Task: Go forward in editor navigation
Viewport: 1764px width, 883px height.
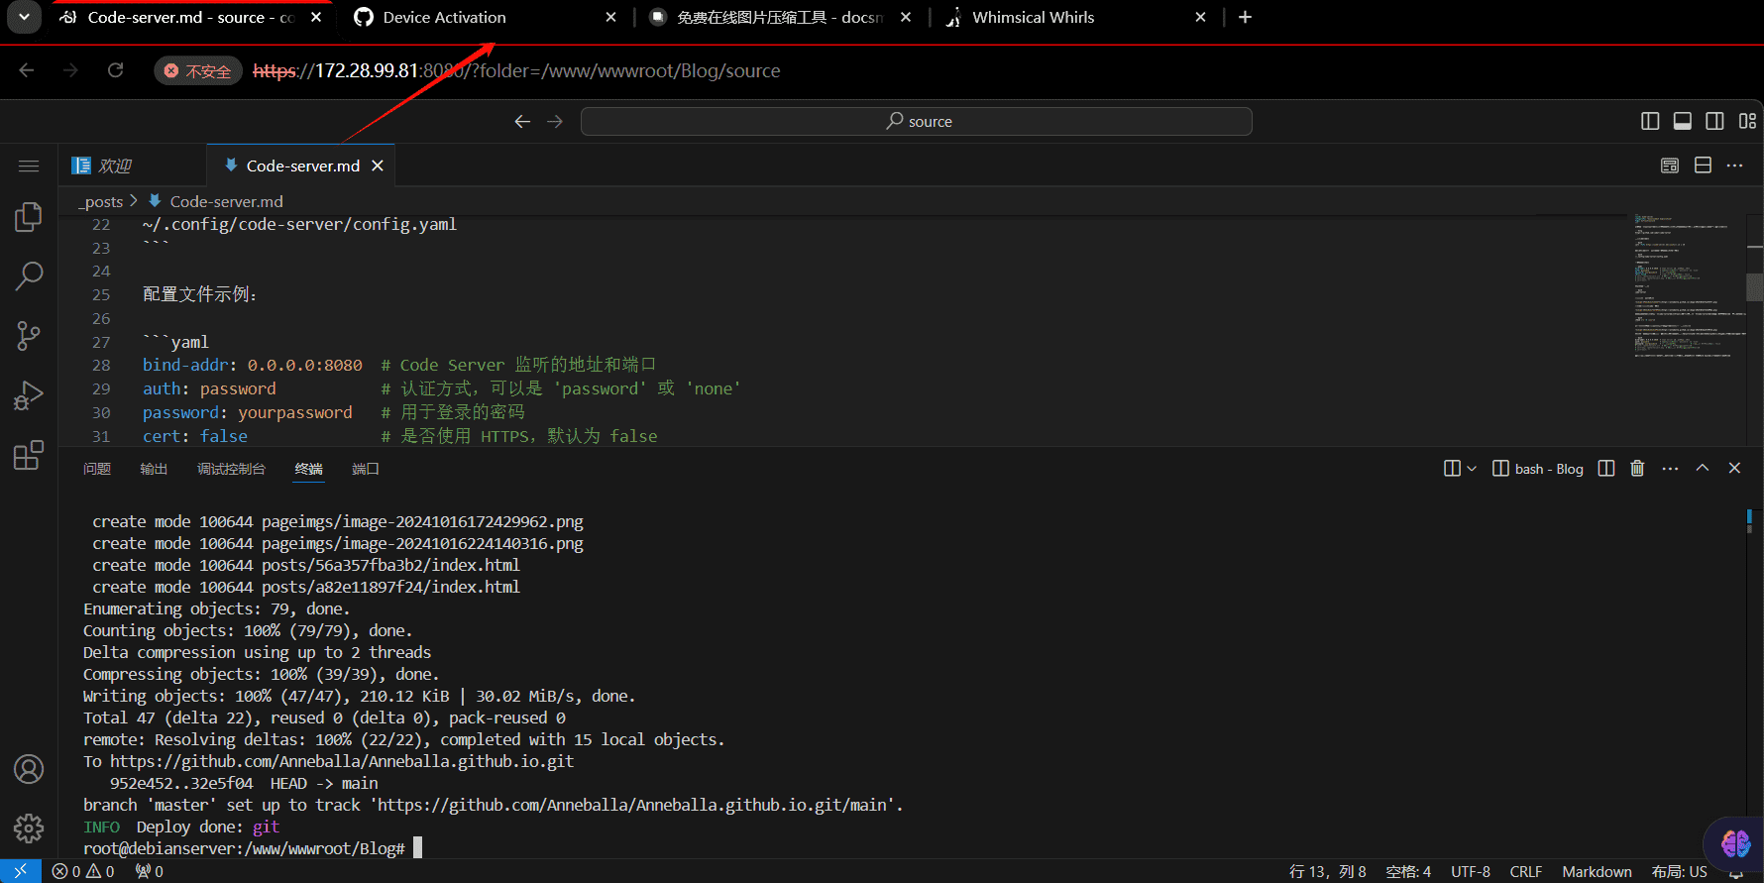Action: pyautogui.click(x=555, y=121)
